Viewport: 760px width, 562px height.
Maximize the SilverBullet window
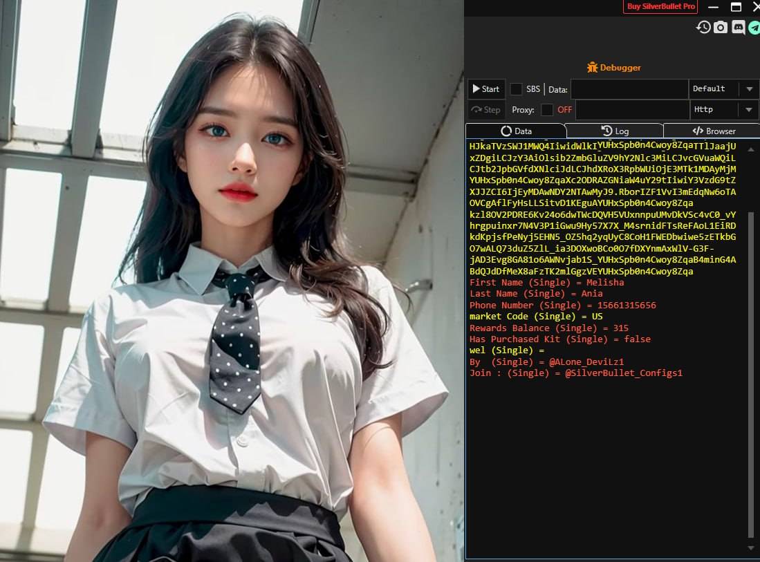[x=736, y=7]
